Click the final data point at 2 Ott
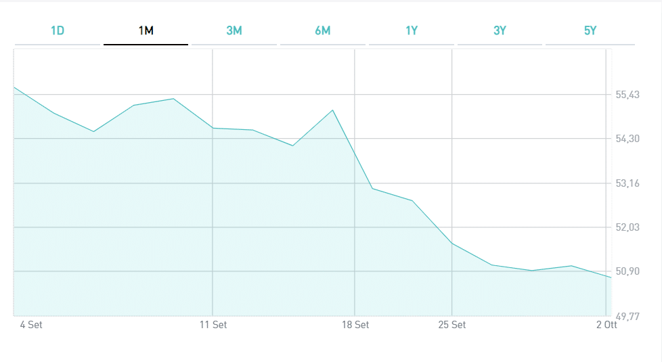662x362 pixels. [x=611, y=277]
